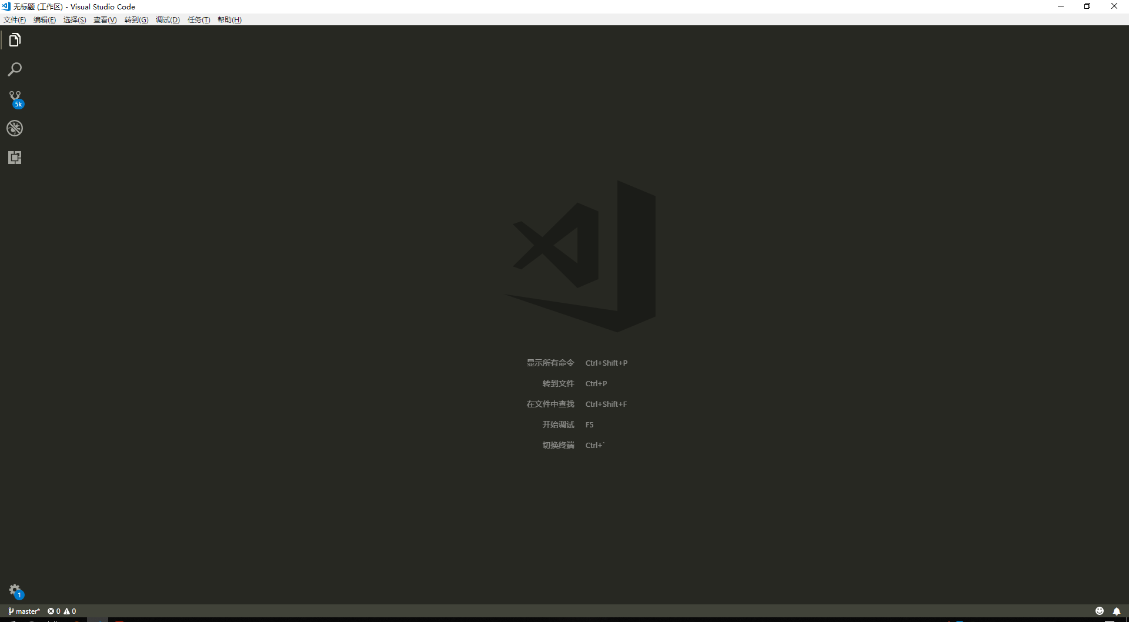Image resolution: width=1129 pixels, height=622 pixels.
Task: Open the 帮助(H) menu
Action: point(229,20)
